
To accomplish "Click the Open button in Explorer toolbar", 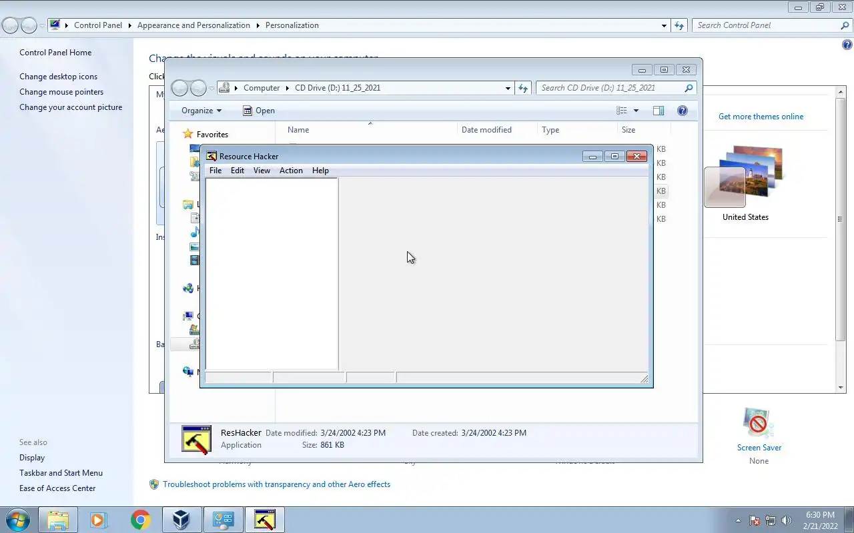I will pos(259,111).
